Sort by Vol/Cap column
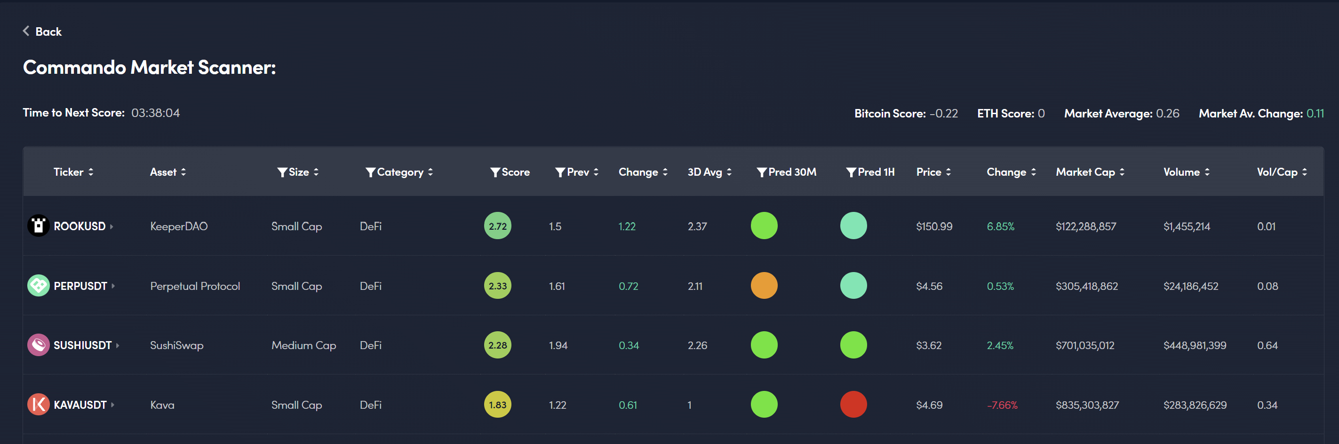The image size is (1339, 444). (x=1305, y=172)
